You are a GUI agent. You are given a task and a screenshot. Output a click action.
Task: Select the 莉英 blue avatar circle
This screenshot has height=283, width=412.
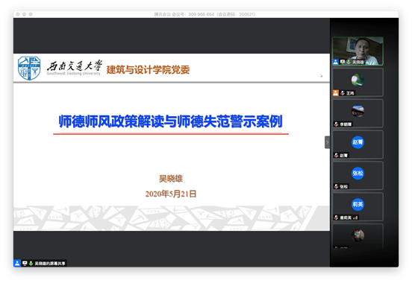point(358,204)
